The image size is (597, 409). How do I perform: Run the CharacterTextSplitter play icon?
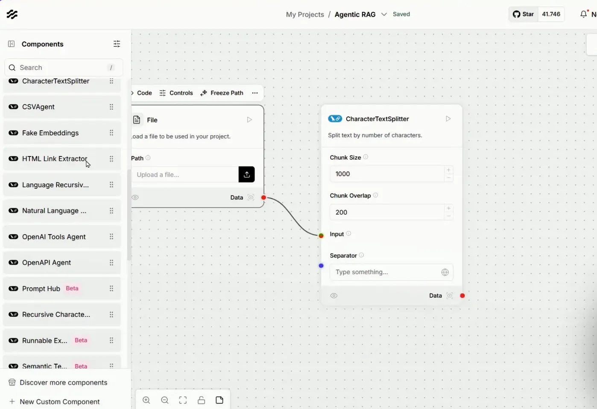point(448,119)
